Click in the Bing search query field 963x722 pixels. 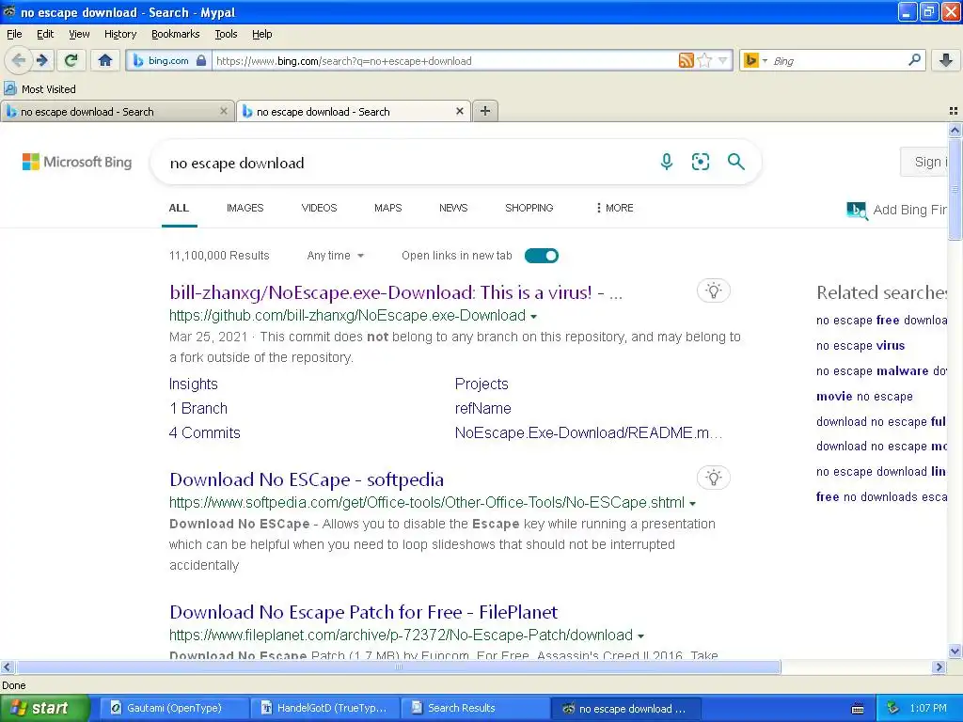click(405, 163)
